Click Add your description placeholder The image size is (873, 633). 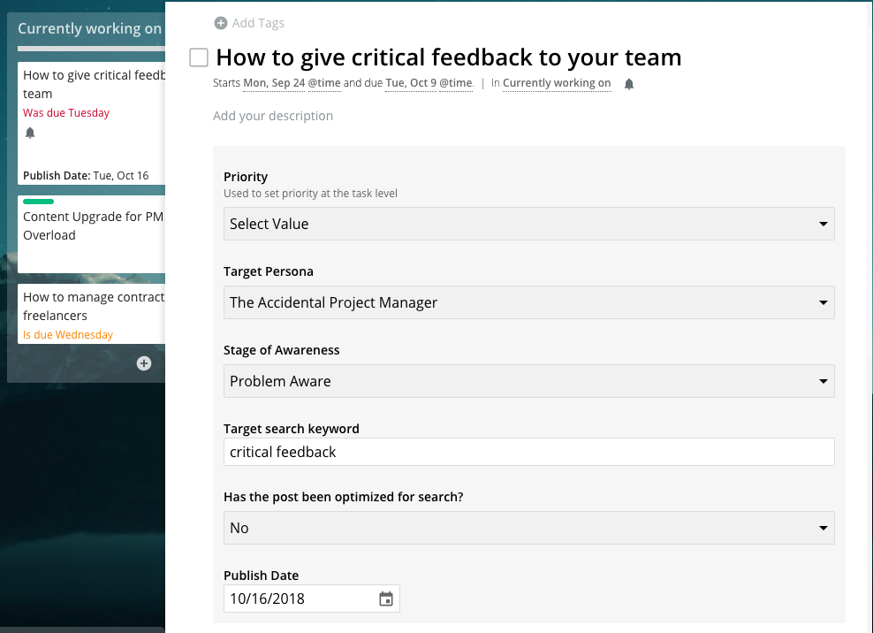point(273,116)
